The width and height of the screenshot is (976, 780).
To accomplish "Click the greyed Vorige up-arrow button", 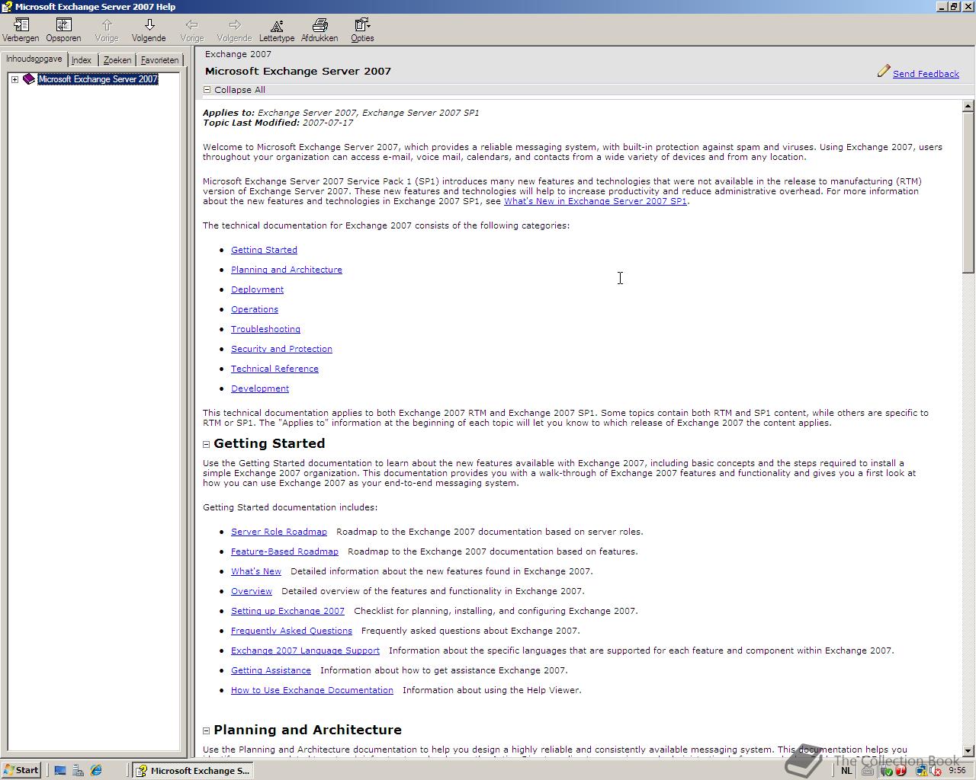I will click(x=107, y=30).
